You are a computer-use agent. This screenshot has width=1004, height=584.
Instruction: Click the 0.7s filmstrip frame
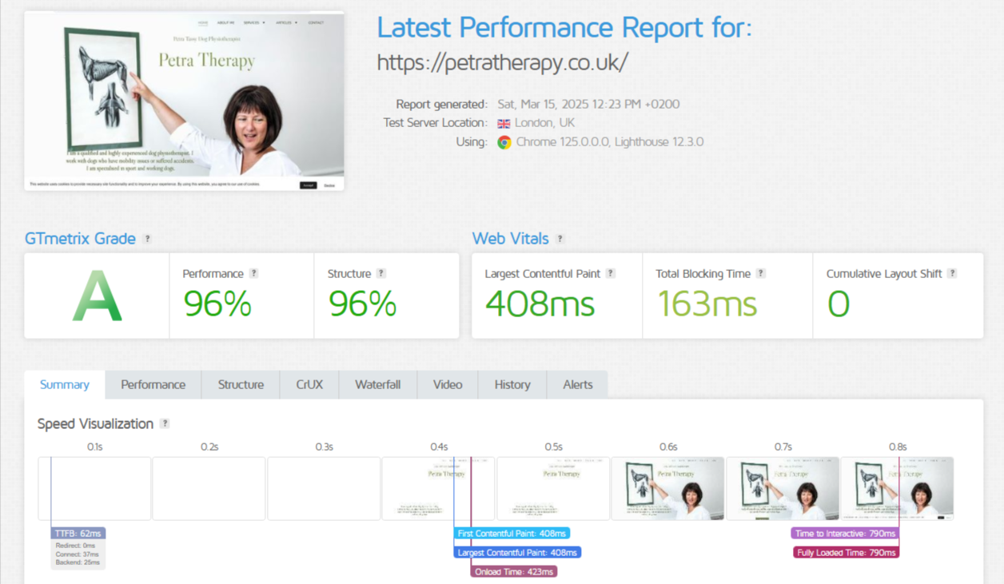click(783, 488)
